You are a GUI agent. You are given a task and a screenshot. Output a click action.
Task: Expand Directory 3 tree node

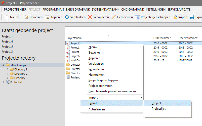coord(7,78)
